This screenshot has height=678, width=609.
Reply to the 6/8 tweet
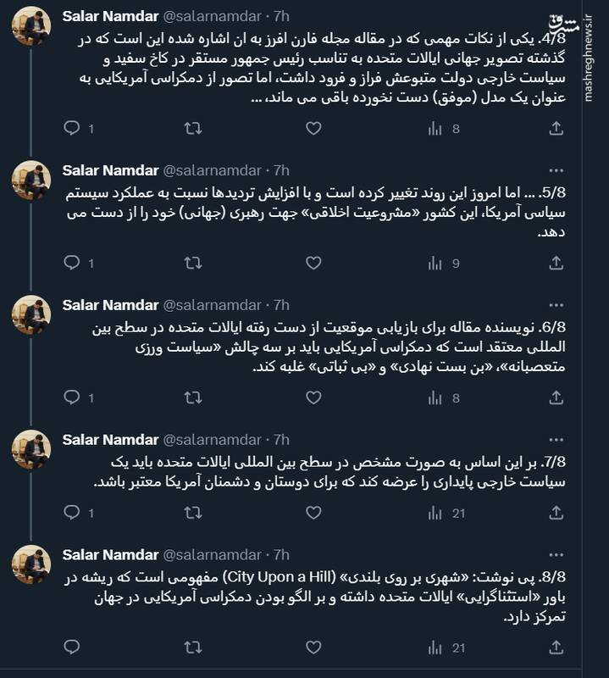click(x=71, y=396)
